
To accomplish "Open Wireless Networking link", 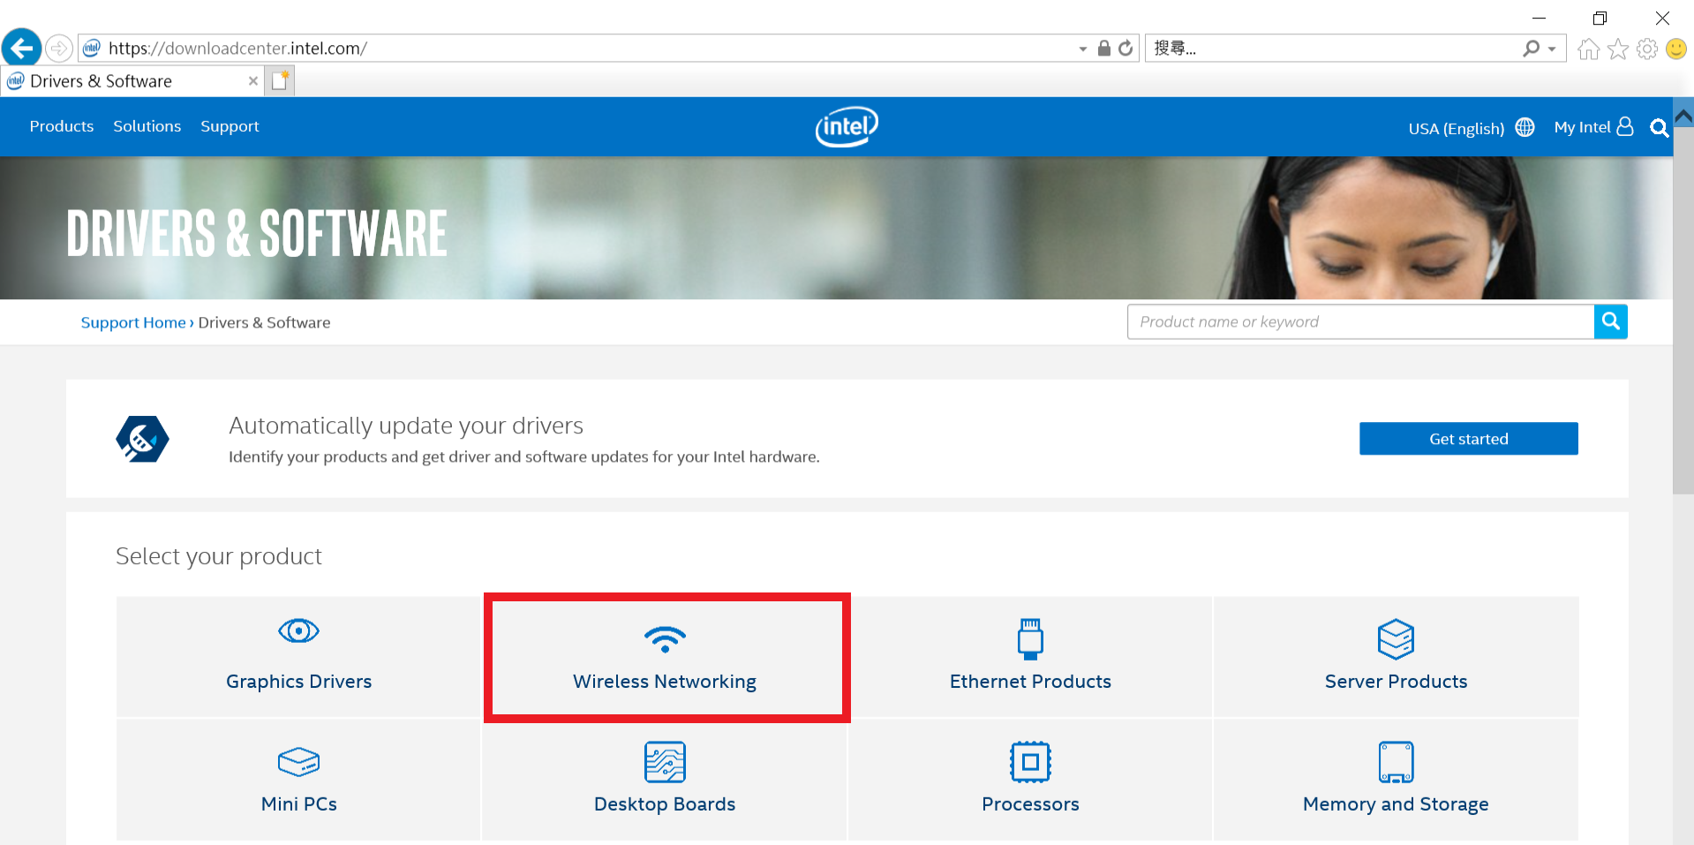I will (x=665, y=682).
